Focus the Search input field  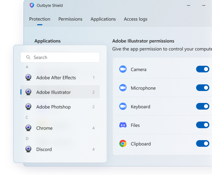60,57
